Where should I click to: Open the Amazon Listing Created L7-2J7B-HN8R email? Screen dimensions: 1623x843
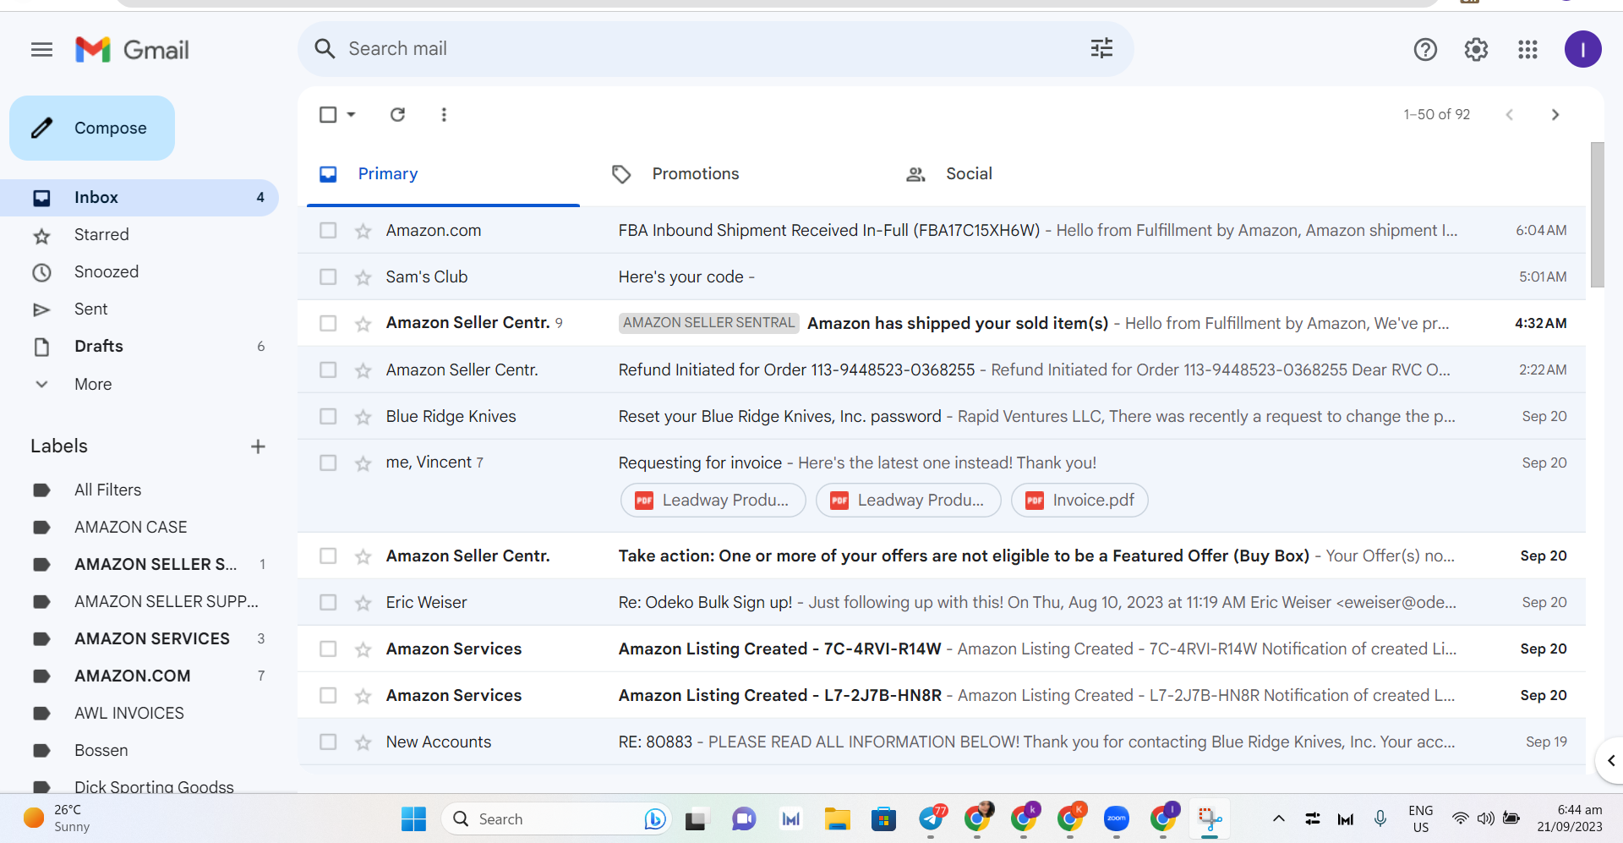(x=941, y=695)
